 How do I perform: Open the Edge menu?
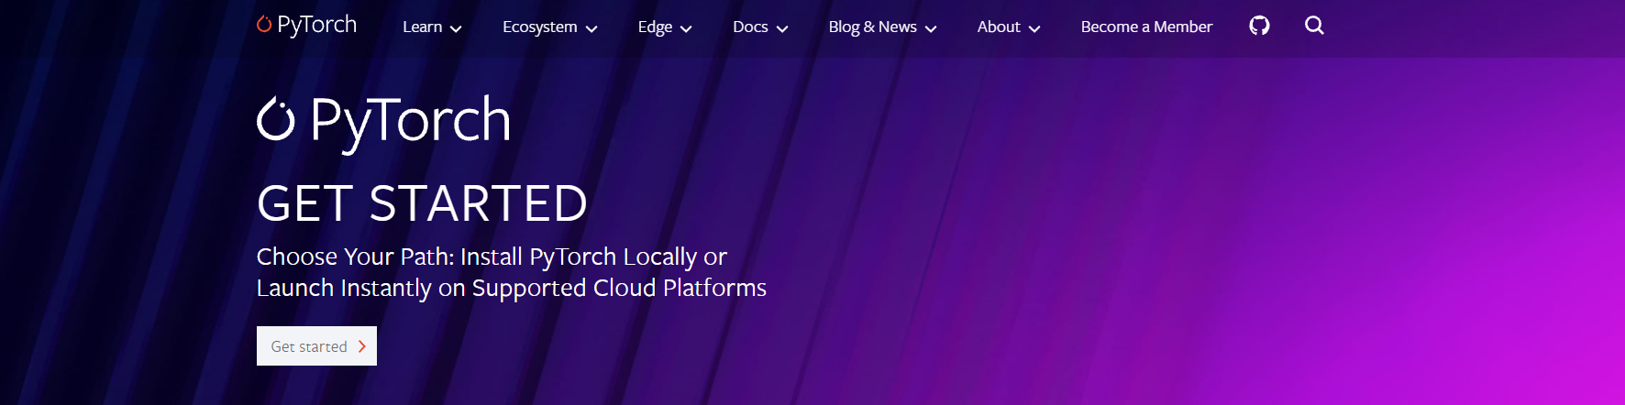pyautogui.click(x=665, y=27)
